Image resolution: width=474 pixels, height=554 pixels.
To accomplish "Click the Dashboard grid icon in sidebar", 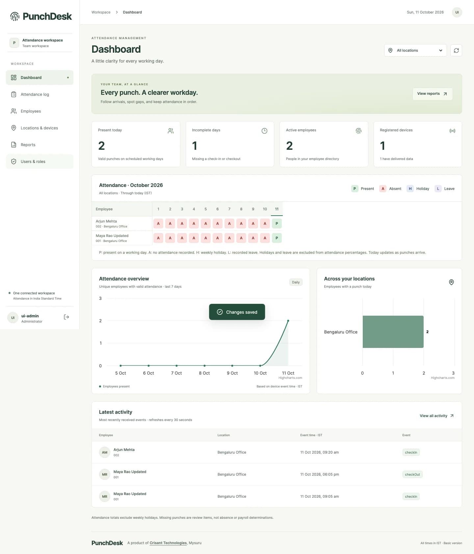I will click(13, 78).
